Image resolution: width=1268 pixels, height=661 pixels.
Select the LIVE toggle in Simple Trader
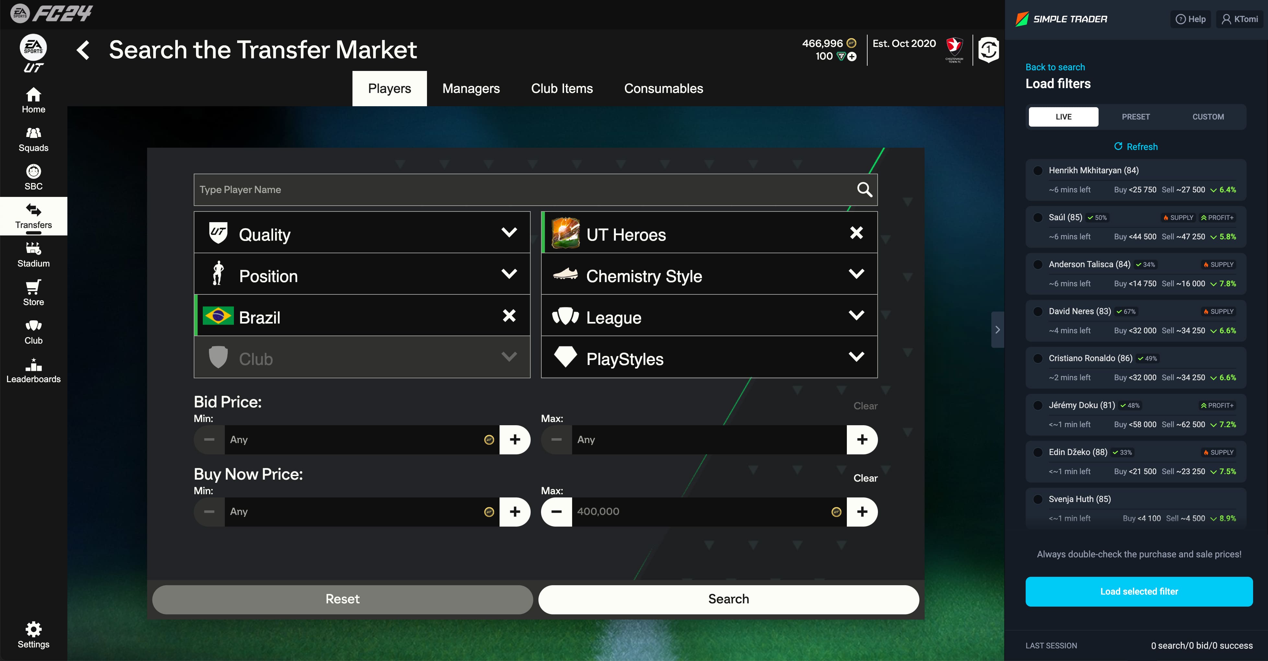tap(1063, 117)
